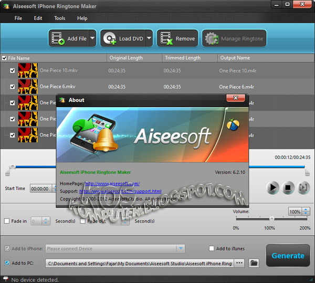Click the Output Name column header
315x283 pixels.
(x=266, y=58)
